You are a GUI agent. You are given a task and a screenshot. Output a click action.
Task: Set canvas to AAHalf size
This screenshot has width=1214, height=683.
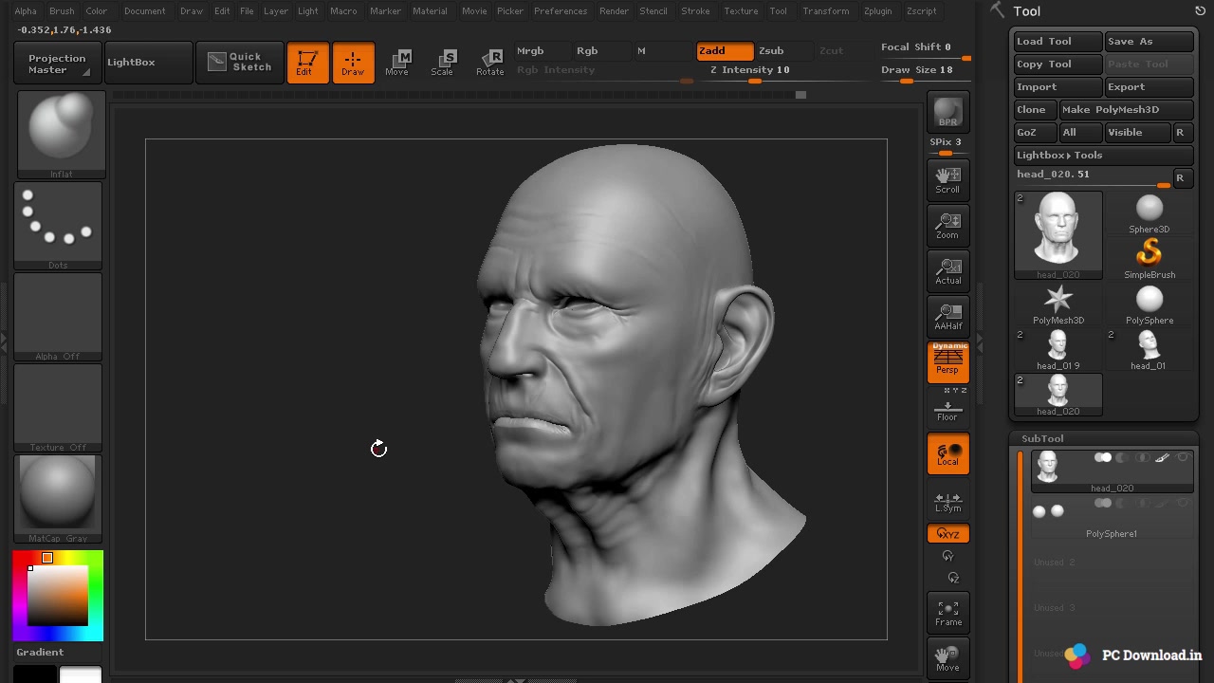tap(947, 316)
